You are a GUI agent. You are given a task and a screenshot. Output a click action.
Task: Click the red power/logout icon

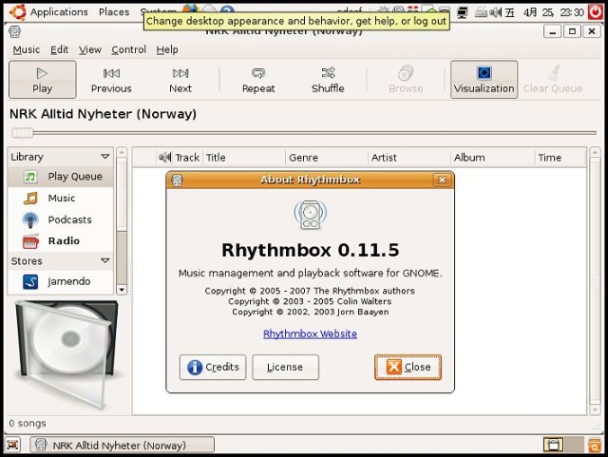coord(596,12)
